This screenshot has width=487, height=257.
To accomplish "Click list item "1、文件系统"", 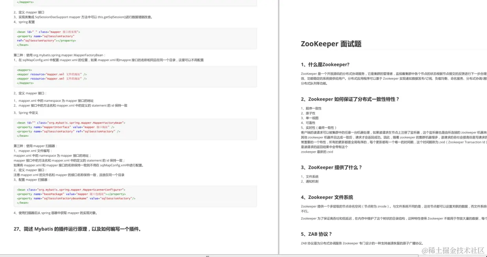I will (310, 177).
